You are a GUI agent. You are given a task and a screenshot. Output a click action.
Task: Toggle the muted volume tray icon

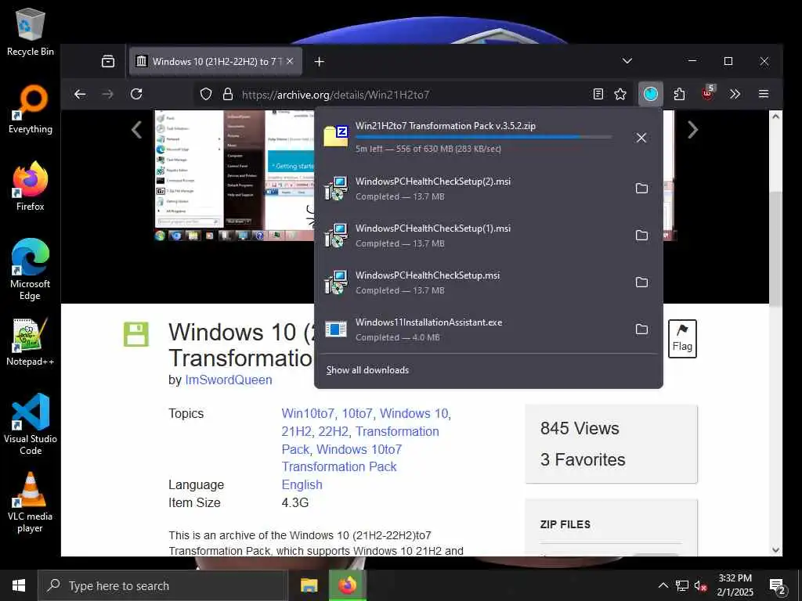(x=700, y=585)
